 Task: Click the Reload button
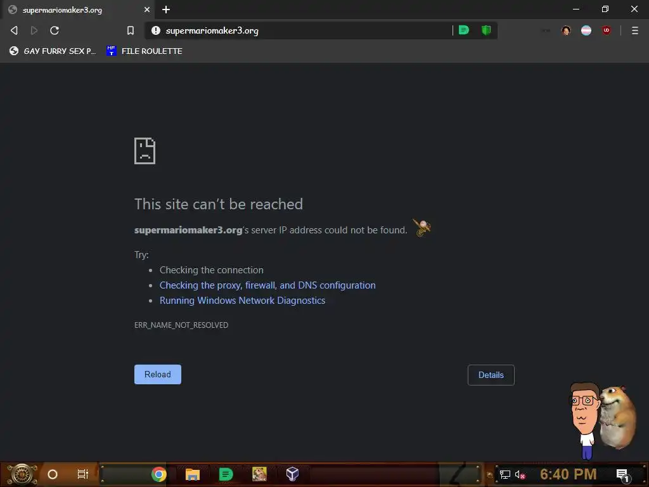click(158, 374)
